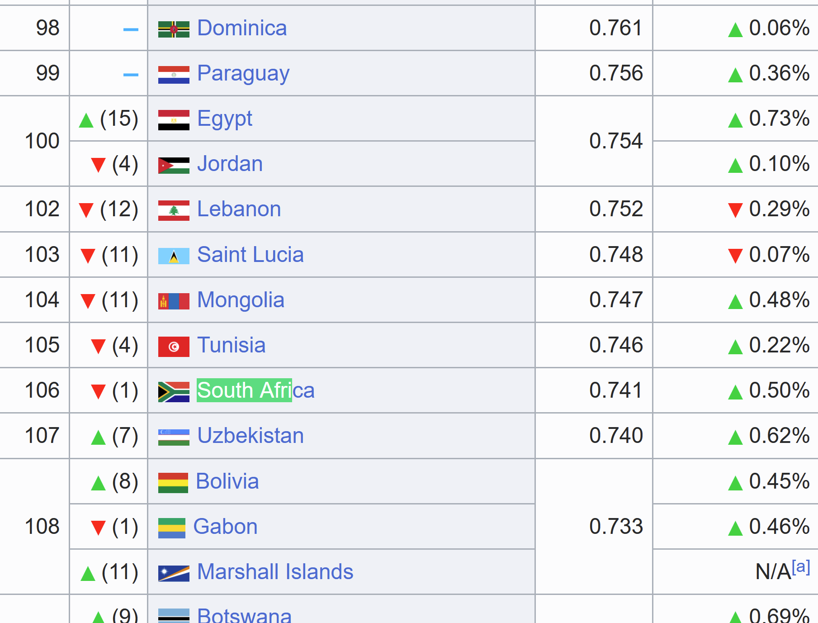Click the [a] footnote next to N/A
The image size is (818, 623).
point(801,566)
